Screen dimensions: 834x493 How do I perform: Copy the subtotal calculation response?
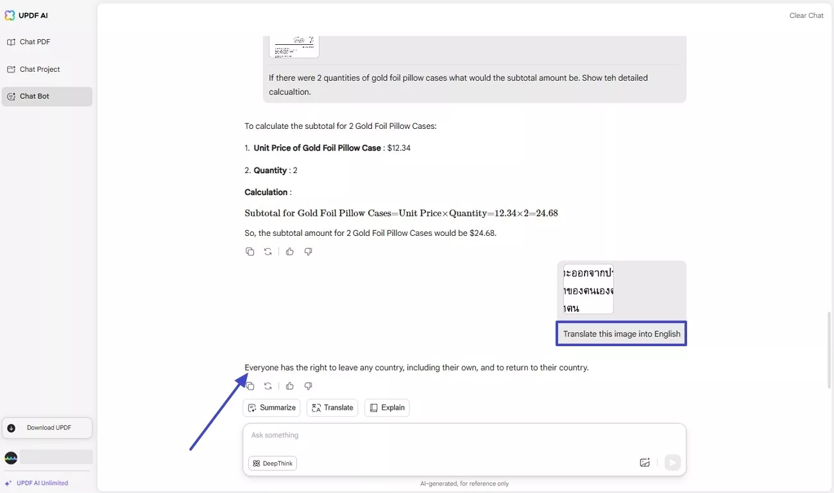click(x=250, y=251)
